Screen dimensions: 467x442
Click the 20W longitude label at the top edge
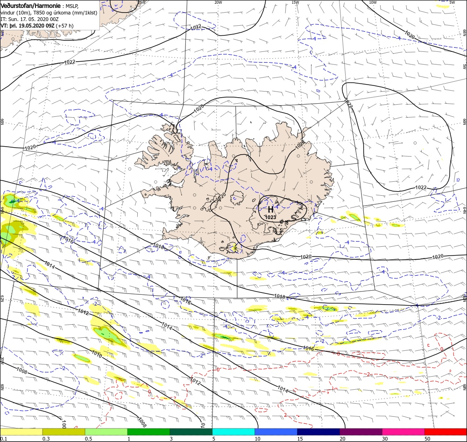click(x=218, y=2)
